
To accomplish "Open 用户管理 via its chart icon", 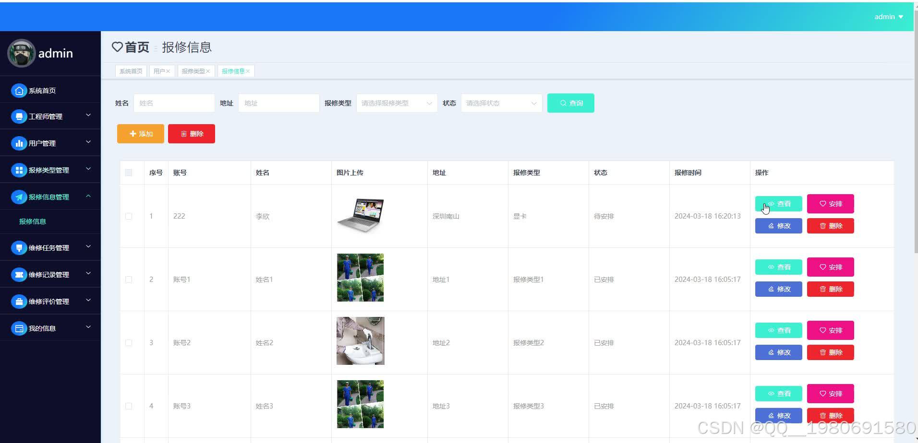I will (x=19, y=142).
